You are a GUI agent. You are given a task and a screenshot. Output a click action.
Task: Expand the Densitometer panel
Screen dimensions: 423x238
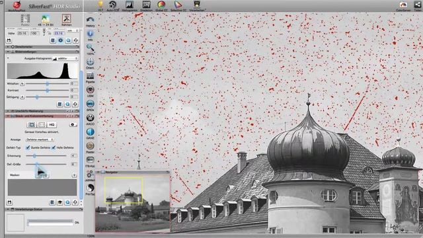(8, 47)
